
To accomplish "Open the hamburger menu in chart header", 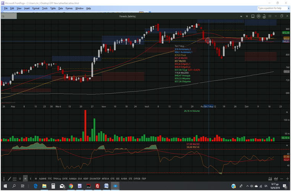I will (x=270, y=16).
